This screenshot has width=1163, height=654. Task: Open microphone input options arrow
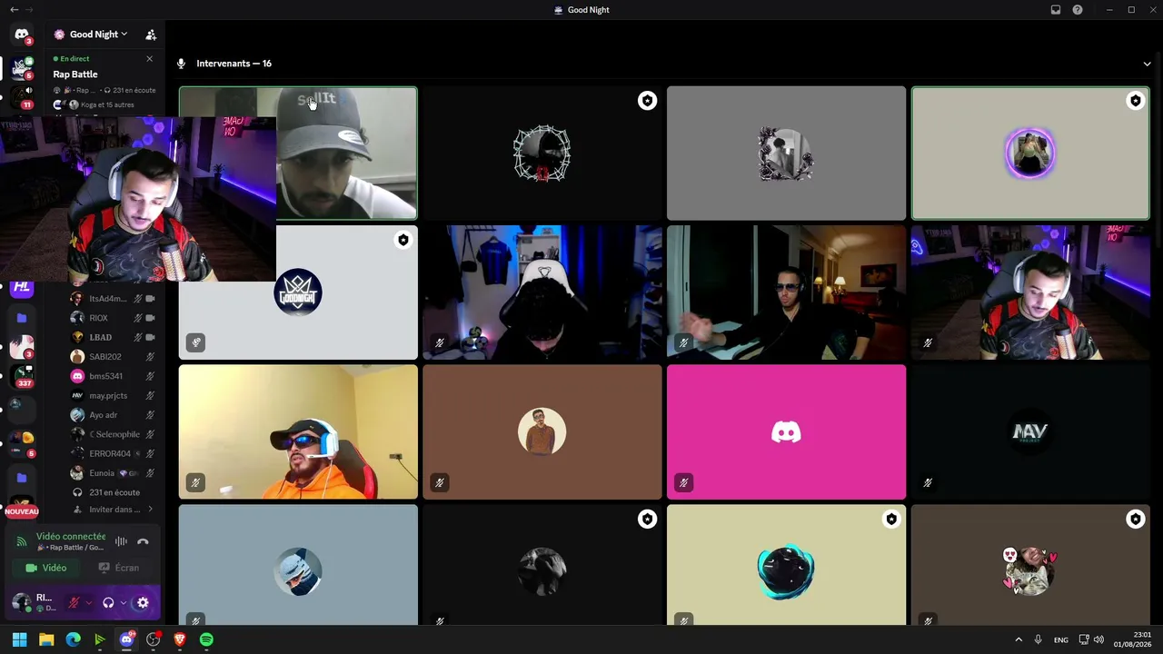click(x=88, y=602)
